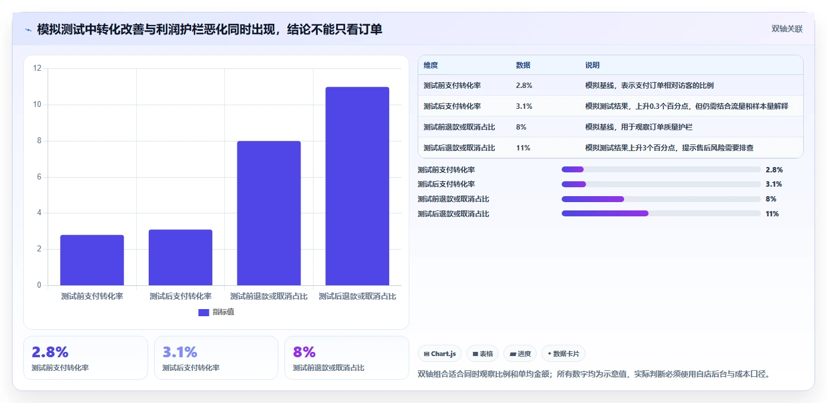Click the 维度 column header
This screenshot has height=403, width=827.
pos(431,65)
